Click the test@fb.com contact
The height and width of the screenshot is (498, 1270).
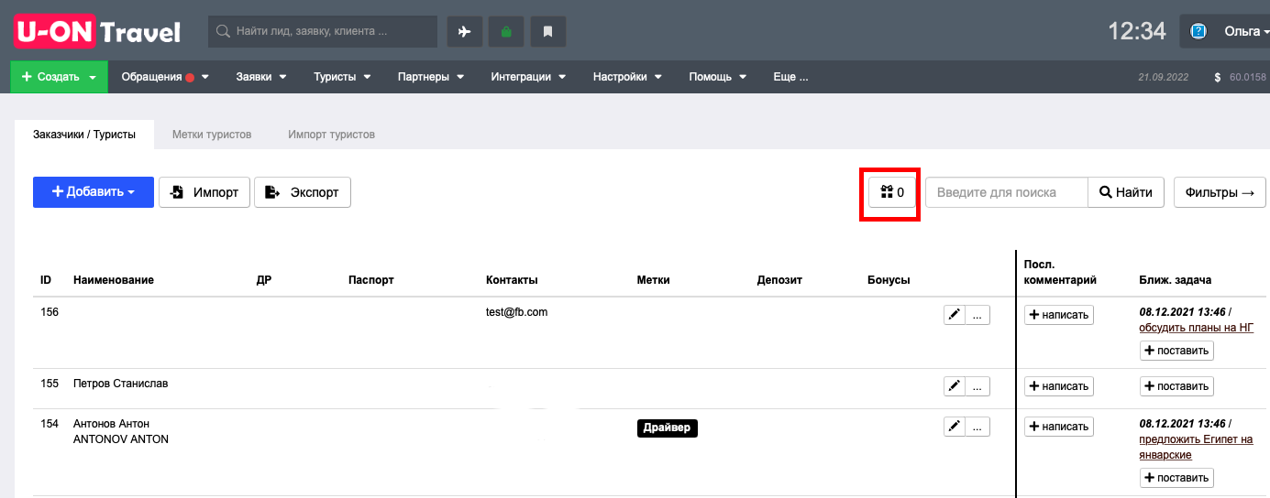pos(516,312)
